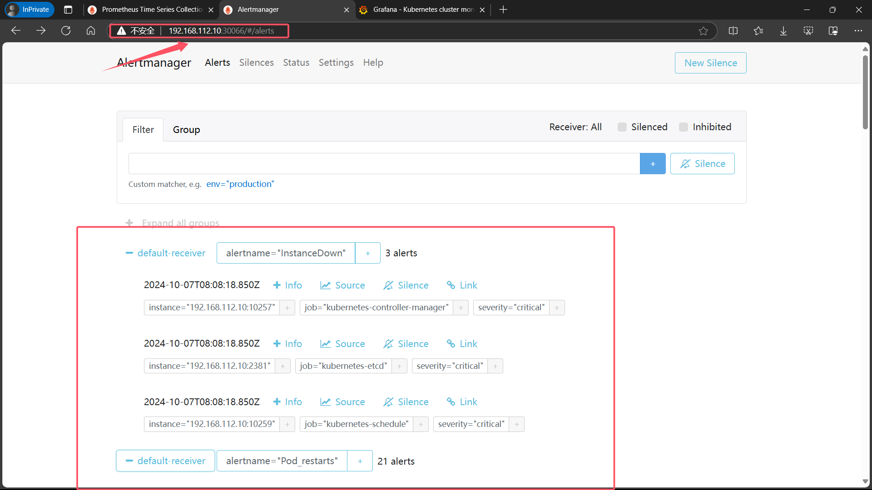Add severity="critical" matcher plus for etcd alert
This screenshot has width=872, height=490.
pos(495,366)
